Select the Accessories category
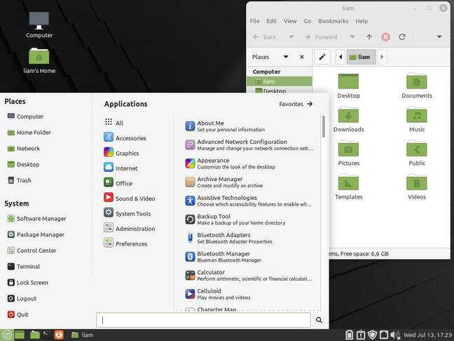This screenshot has width=454, height=341. (x=125, y=138)
